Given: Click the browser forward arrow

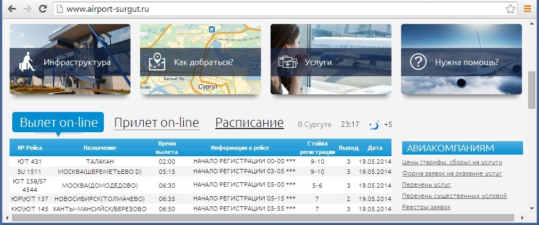Looking at the screenshot, I should 27,9.
